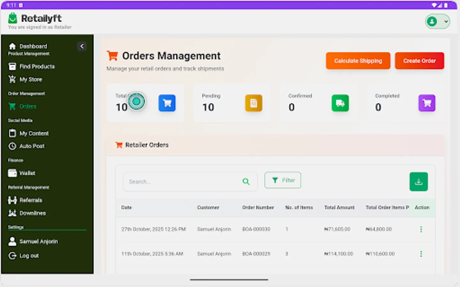Image resolution: width=460 pixels, height=287 pixels.
Task: Select order number BOA-000030
Action: 256,229
